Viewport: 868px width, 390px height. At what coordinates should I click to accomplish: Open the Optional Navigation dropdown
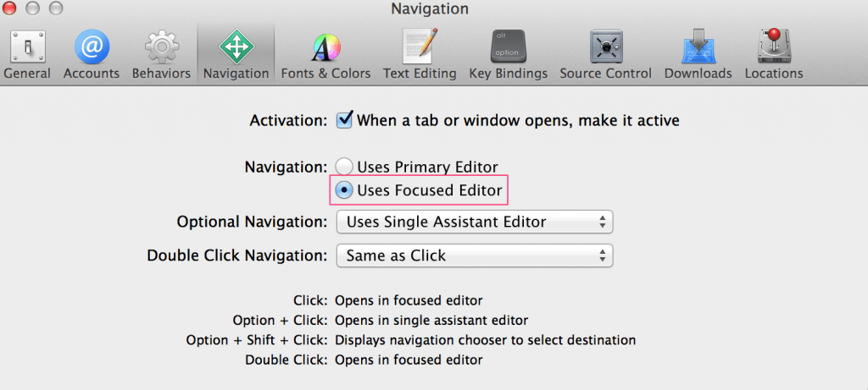tap(475, 222)
